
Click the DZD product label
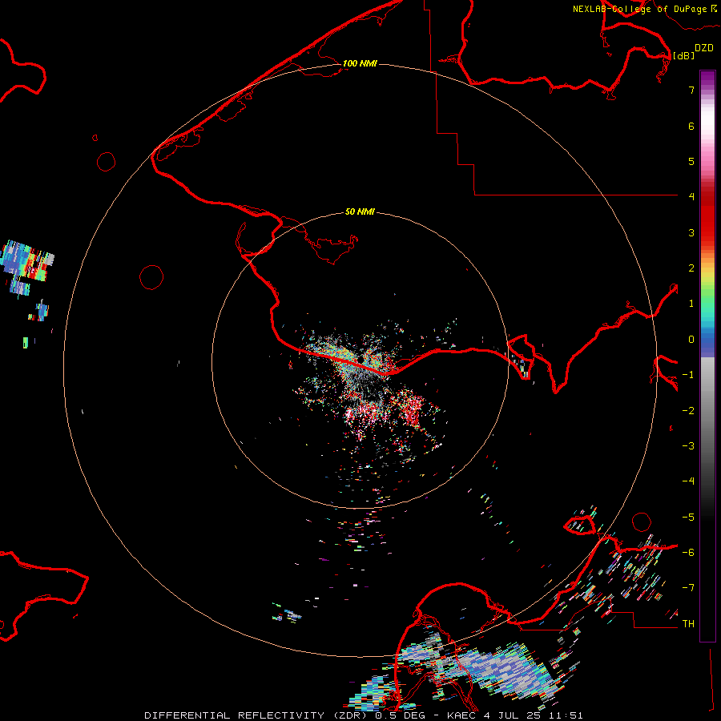click(704, 48)
